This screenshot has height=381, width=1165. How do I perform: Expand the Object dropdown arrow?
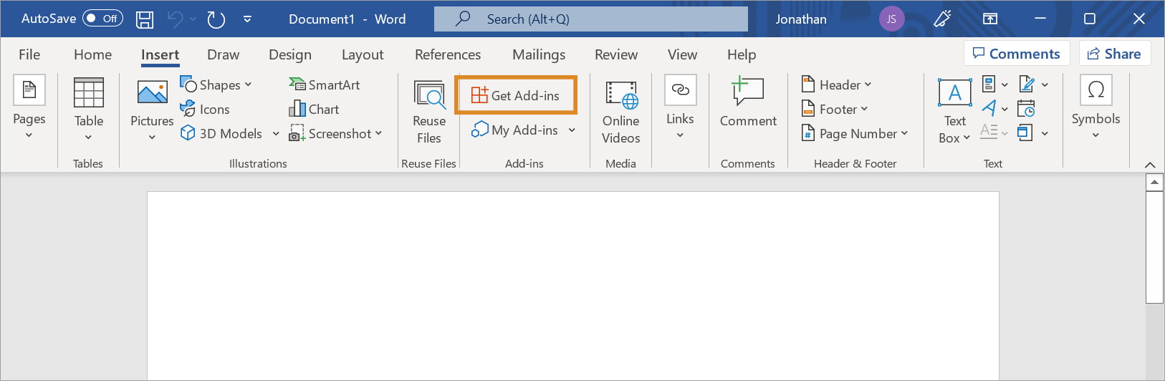[1045, 133]
